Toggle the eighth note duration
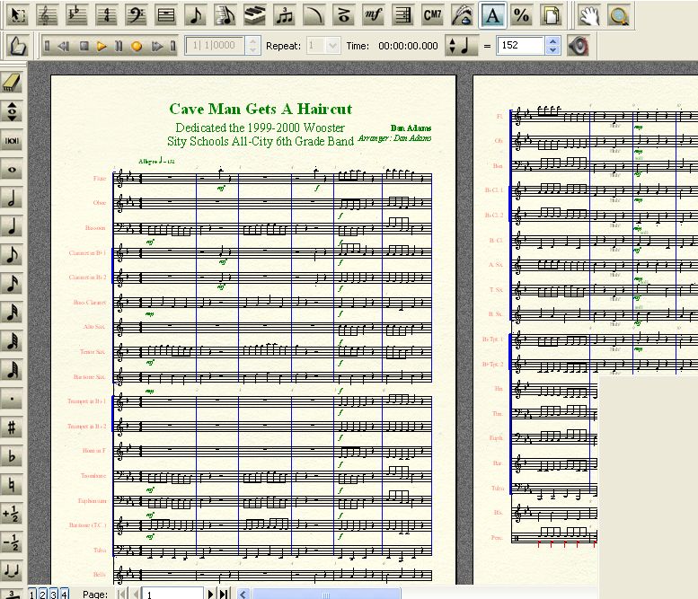 tap(12, 255)
